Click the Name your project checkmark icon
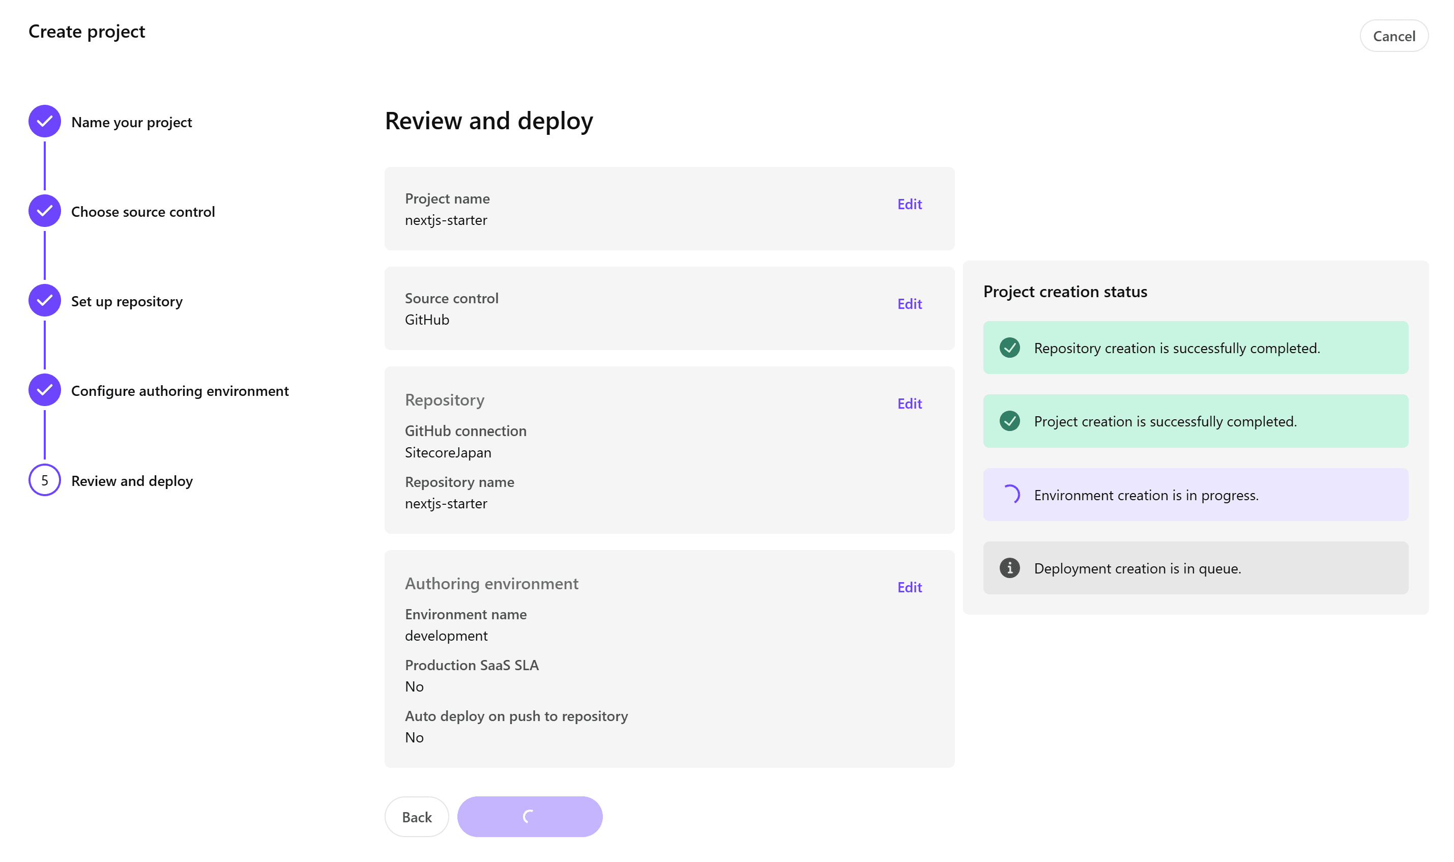This screenshot has width=1454, height=862. coord(45,122)
